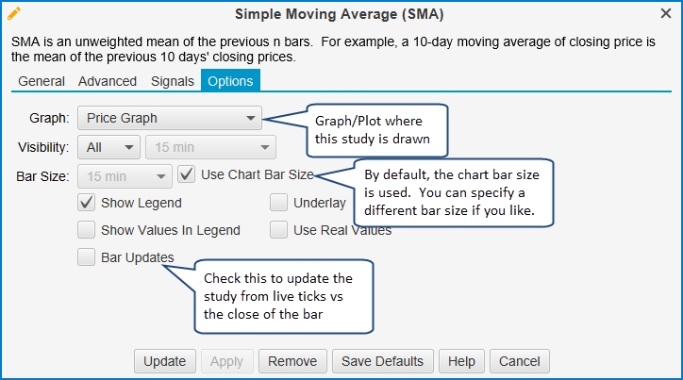Click Save Defaults button
The image size is (683, 380).
click(x=382, y=361)
